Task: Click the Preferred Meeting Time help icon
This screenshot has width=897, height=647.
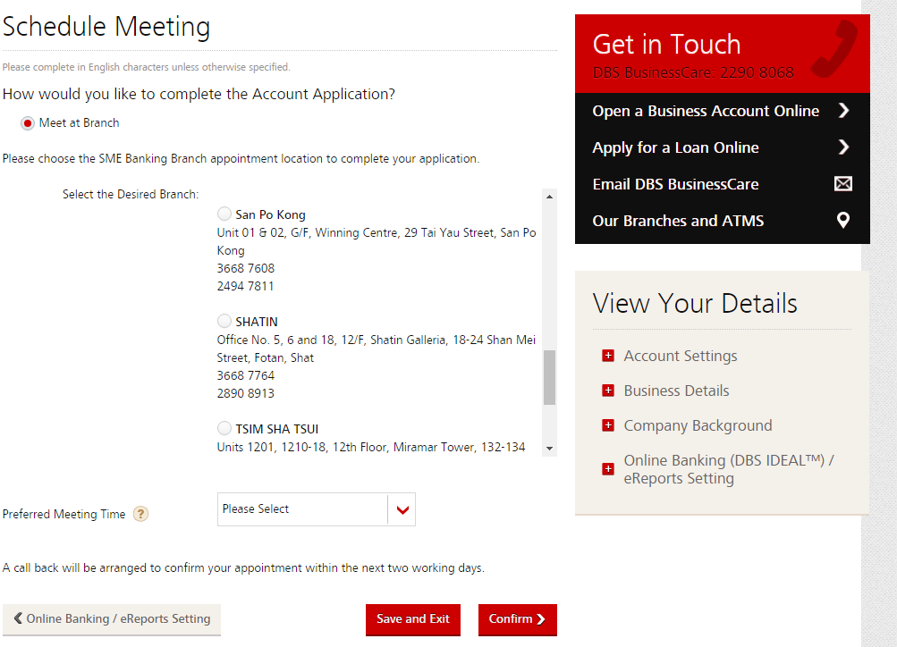Action: click(140, 514)
